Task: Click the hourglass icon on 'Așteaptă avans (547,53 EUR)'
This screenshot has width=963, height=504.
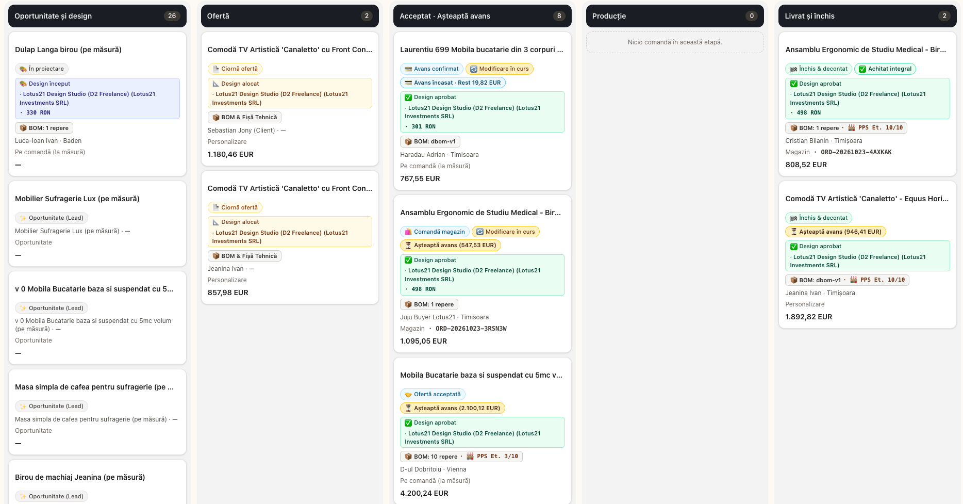Action: pos(408,246)
